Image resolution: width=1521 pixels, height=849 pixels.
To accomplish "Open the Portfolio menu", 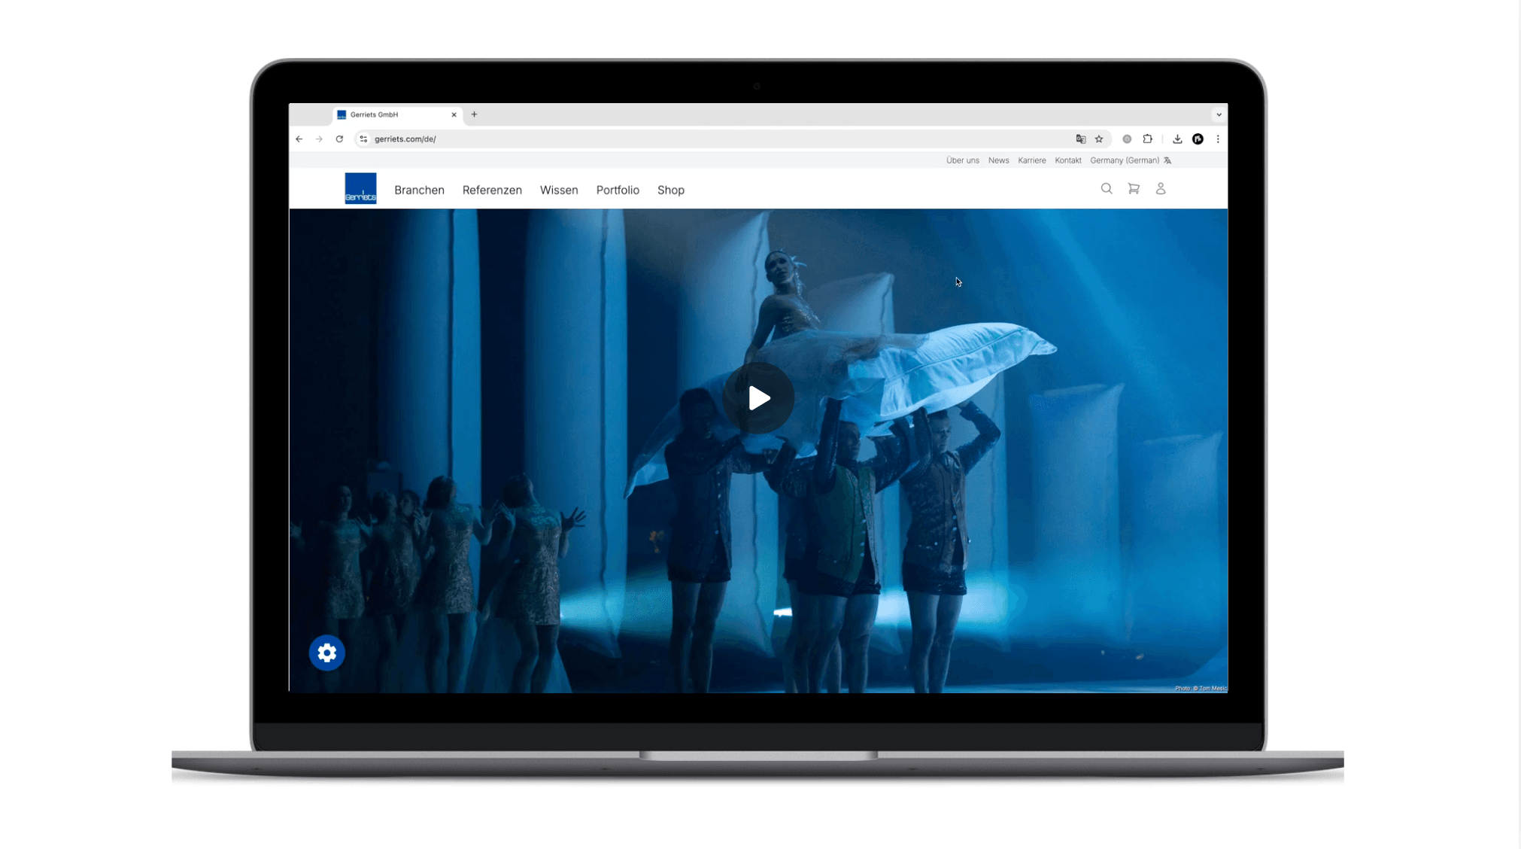I will coord(617,190).
